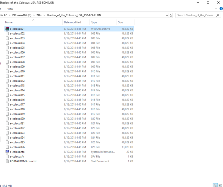Switch to Details view icon in status bar
The width and height of the screenshot is (223, 187).
click(215, 185)
